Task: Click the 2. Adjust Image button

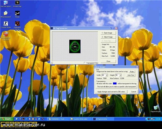Action: click(x=108, y=37)
